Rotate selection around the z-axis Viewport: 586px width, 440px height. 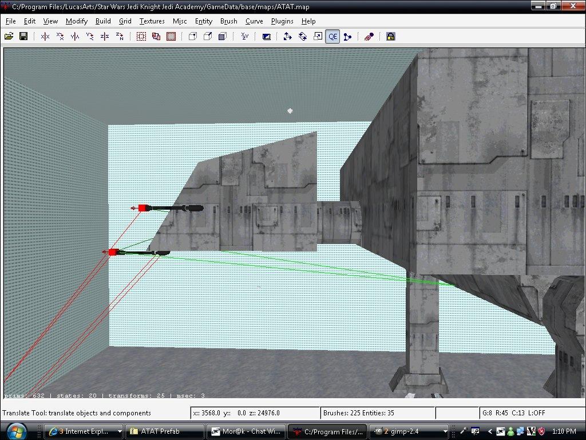pos(120,37)
